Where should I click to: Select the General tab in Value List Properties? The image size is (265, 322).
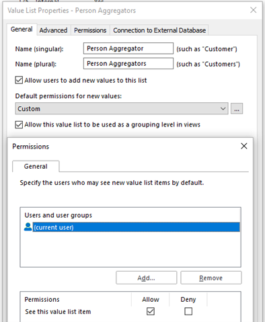pyautogui.click(x=22, y=30)
